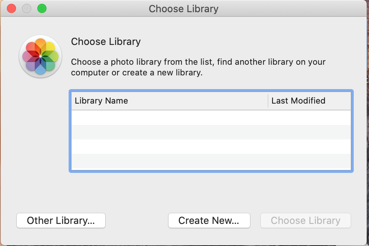Click the bold Choose Library heading
This screenshot has height=246, width=369.
[x=106, y=42]
